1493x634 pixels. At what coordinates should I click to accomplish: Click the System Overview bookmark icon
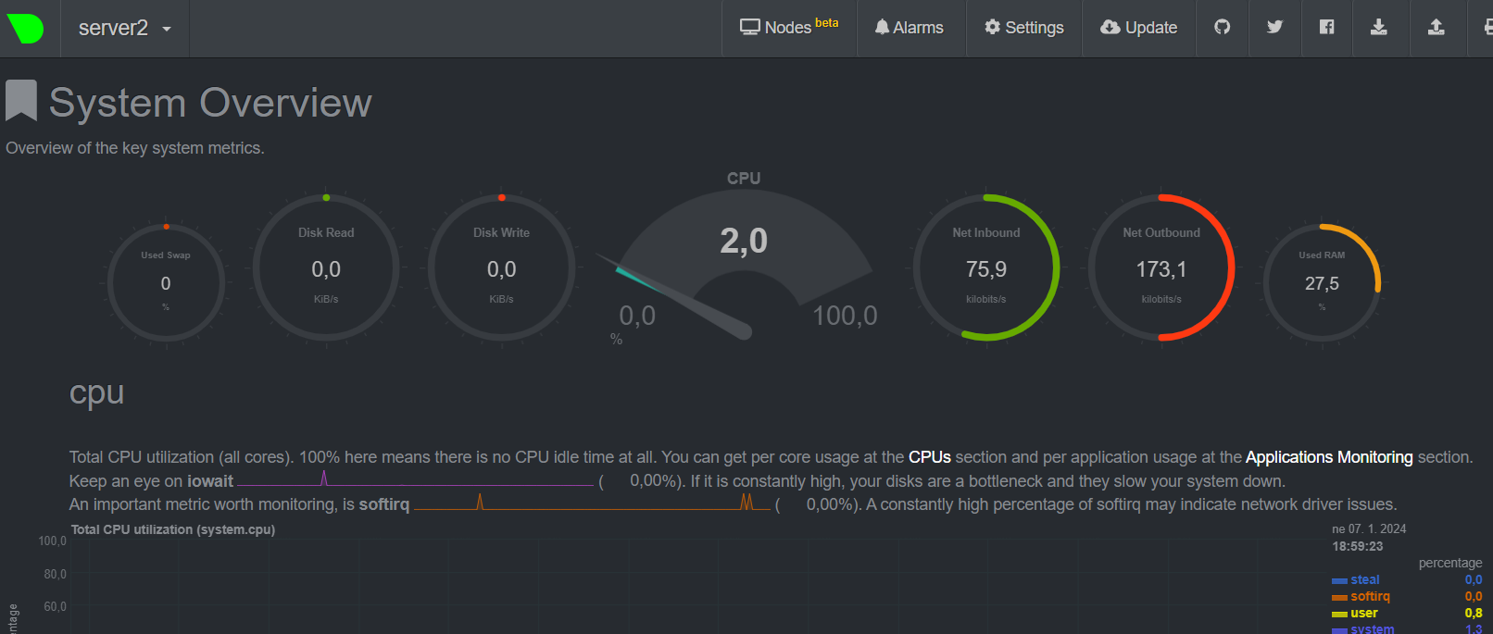(21, 101)
